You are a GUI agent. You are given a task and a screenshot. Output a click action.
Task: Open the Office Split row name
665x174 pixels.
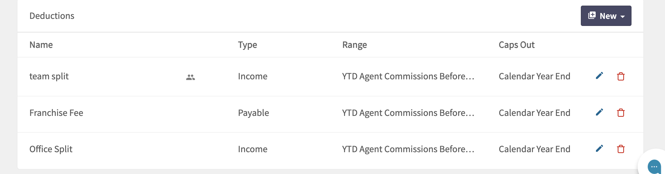click(51, 149)
